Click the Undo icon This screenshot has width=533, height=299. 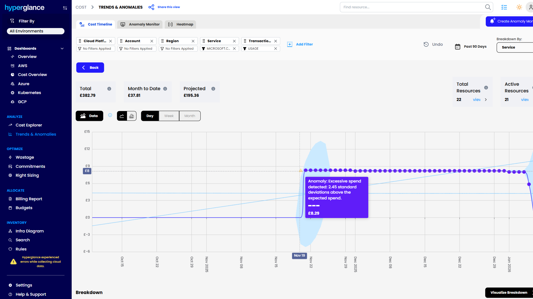click(426, 44)
